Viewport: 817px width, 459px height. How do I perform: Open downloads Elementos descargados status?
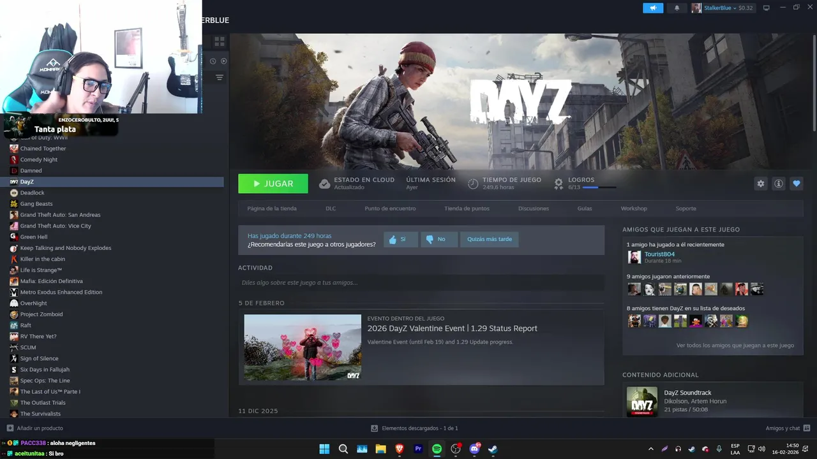coord(415,428)
